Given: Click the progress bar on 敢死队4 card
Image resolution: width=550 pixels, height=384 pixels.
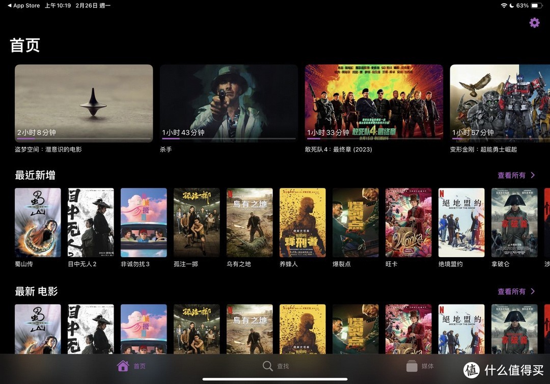Looking at the screenshot, I should [374, 139].
